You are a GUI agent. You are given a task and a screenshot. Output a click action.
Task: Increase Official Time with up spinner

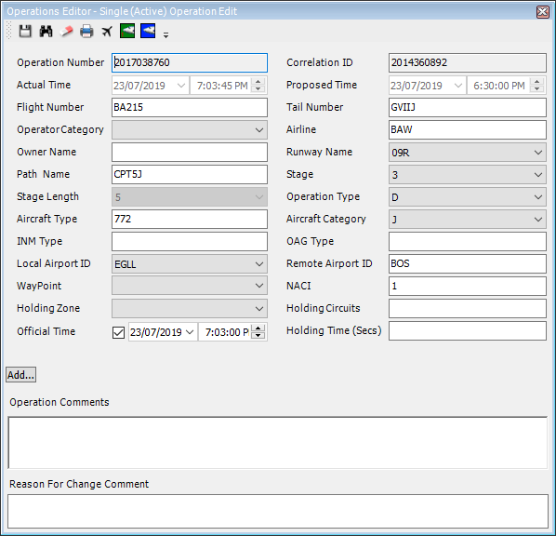click(258, 328)
